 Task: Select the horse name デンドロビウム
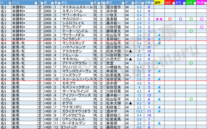click(73, 115)
